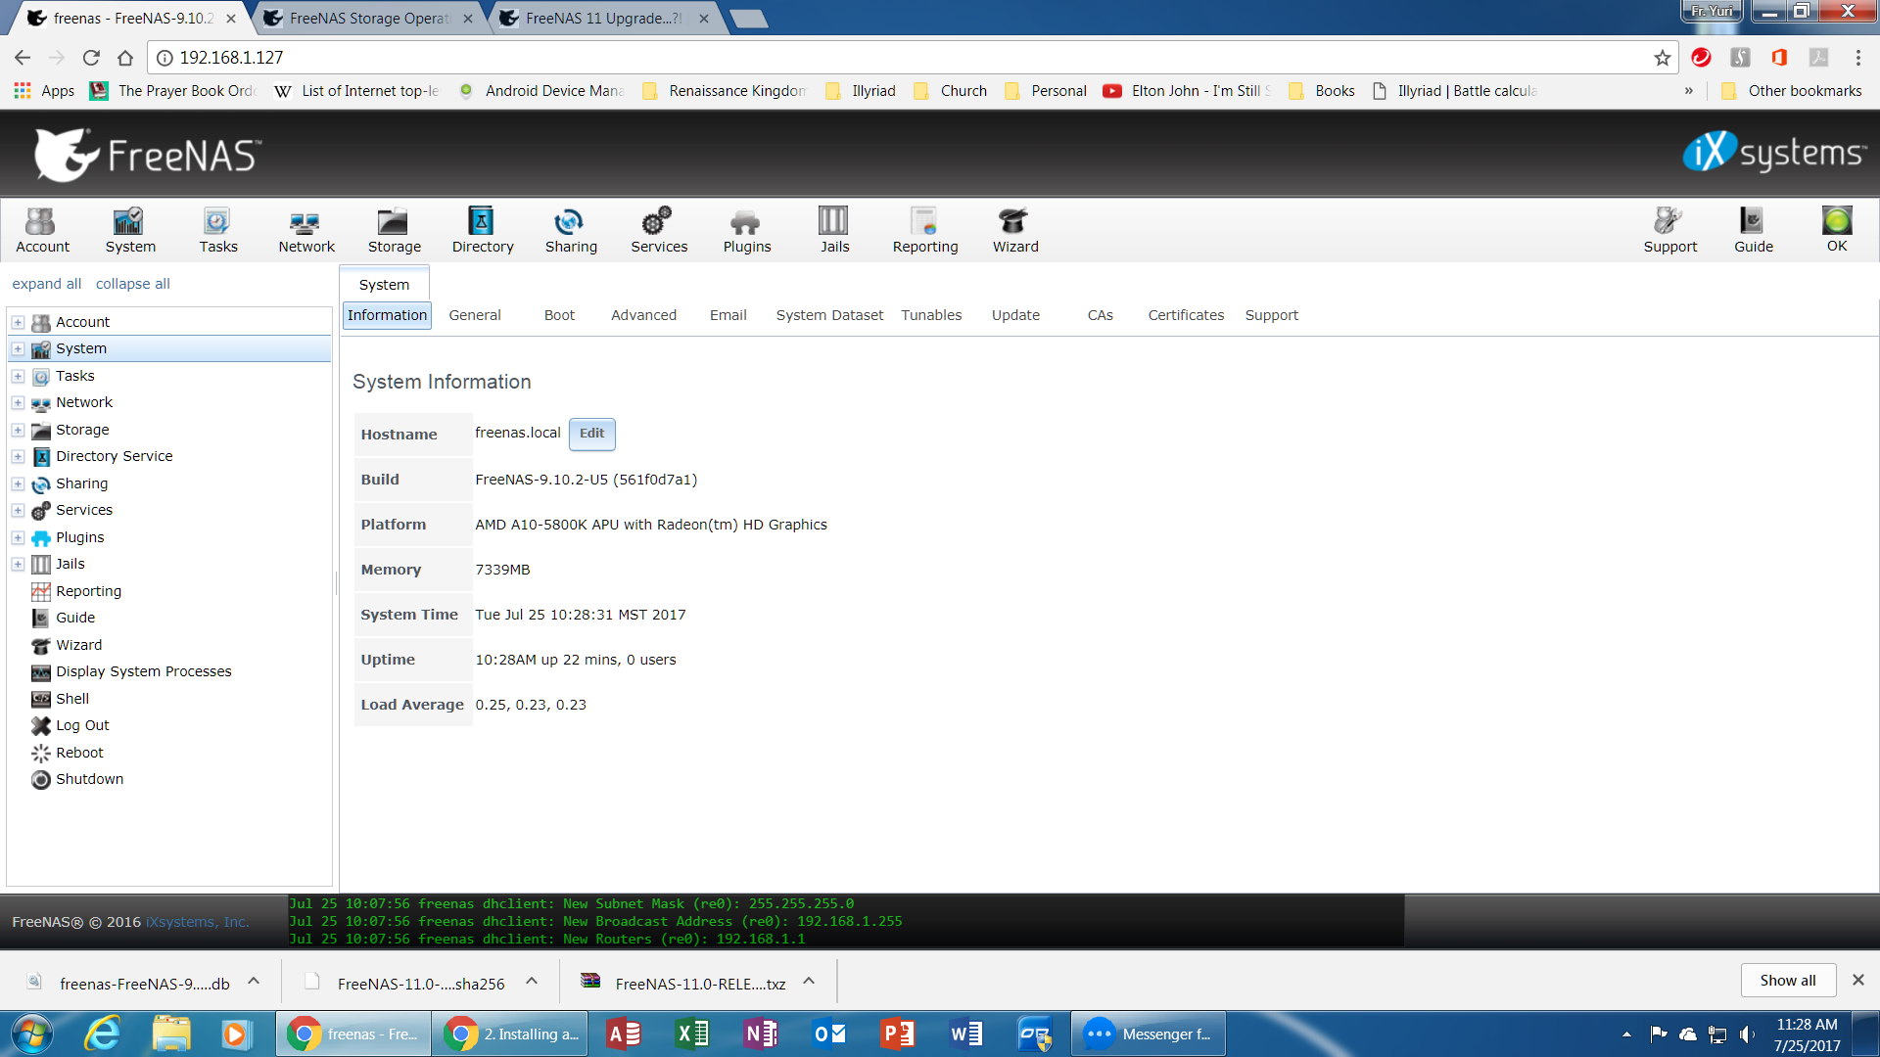This screenshot has width=1880, height=1057.
Task: Click the expand all link
Action: coord(47,284)
